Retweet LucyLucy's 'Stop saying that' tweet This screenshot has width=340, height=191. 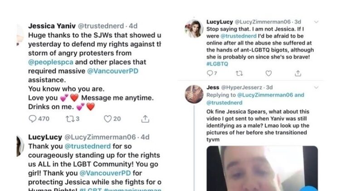pyautogui.click(x=239, y=73)
